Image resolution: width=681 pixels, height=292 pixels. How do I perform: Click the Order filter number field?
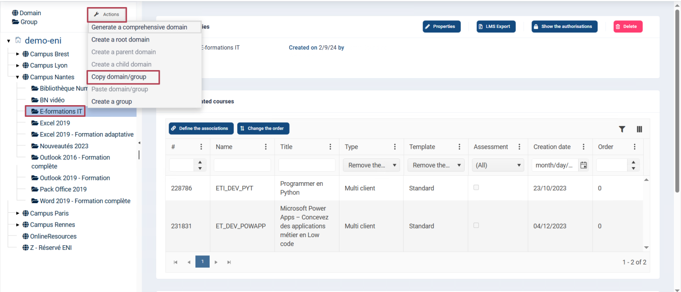(x=612, y=165)
